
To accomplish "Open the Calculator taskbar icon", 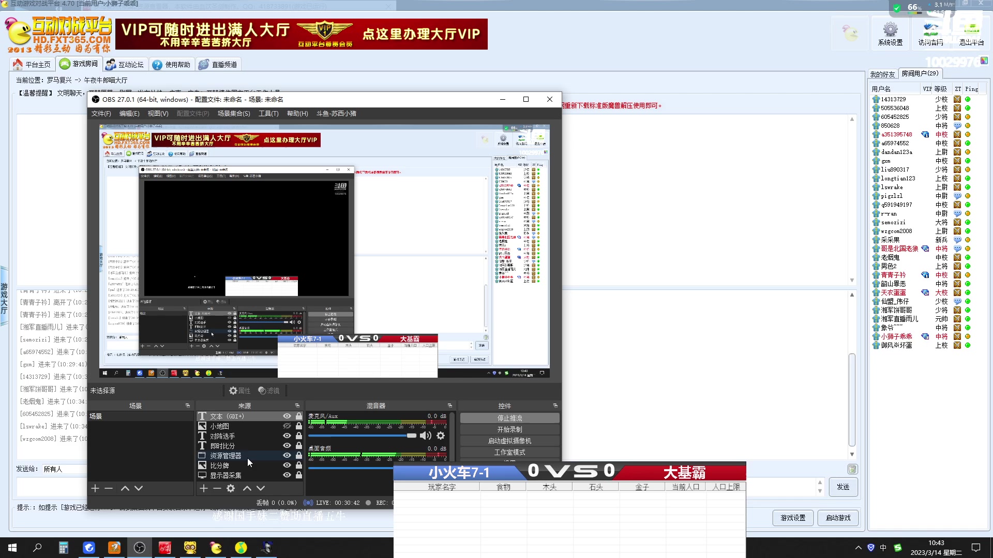I will tap(63, 548).
